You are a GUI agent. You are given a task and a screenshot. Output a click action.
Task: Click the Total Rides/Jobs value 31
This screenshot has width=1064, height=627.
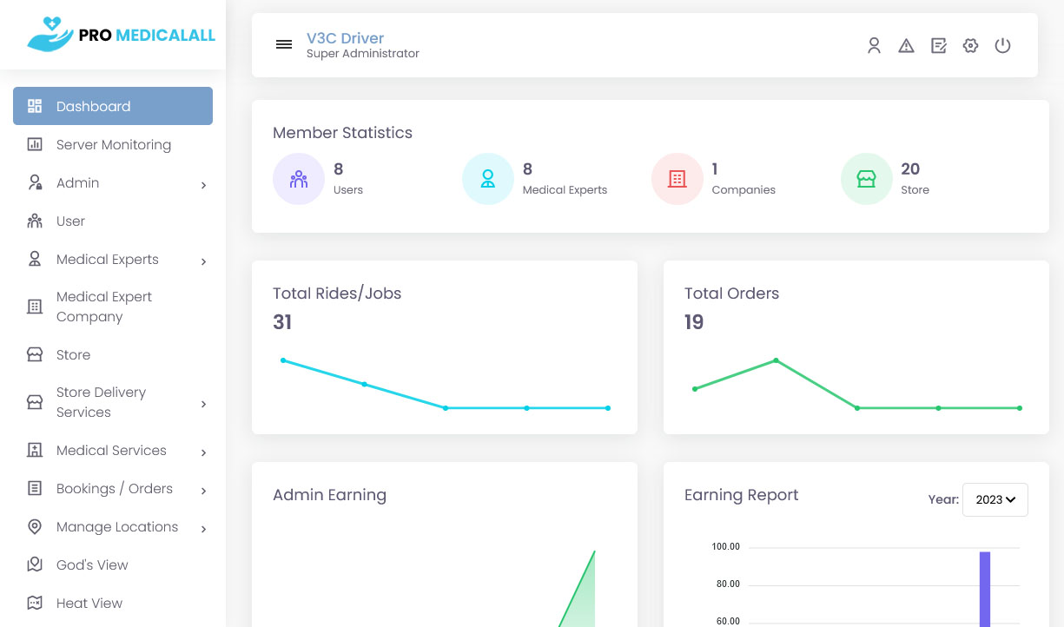(x=282, y=322)
